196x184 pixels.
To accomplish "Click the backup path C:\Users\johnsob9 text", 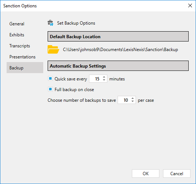I will tap(121, 50).
